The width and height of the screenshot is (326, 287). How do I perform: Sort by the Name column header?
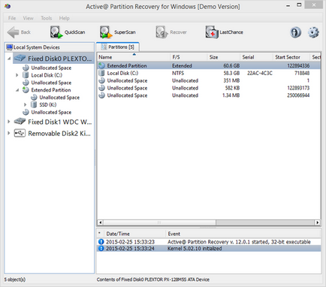click(x=134, y=57)
